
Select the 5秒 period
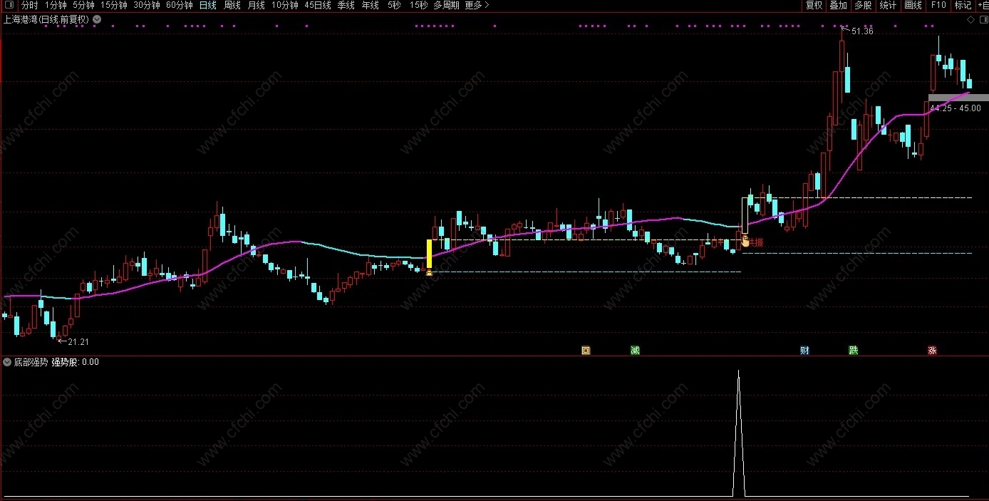(x=394, y=5)
